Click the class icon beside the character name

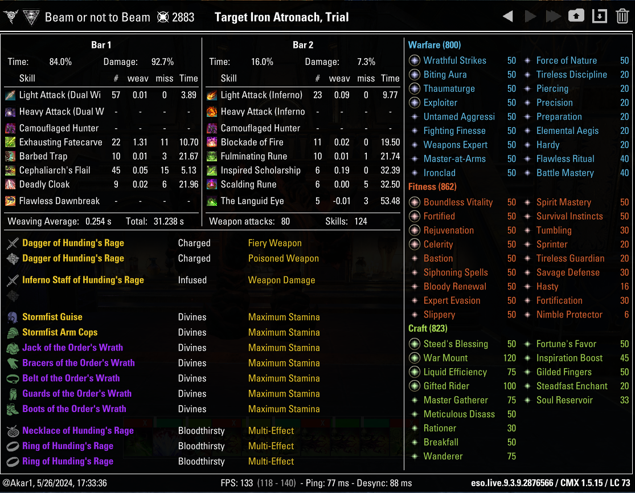(x=31, y=17)
